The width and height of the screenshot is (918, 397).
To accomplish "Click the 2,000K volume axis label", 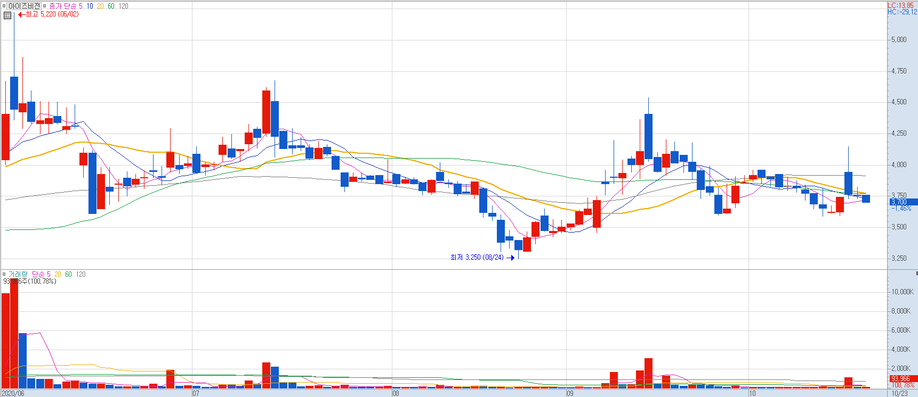I will 901,369.
